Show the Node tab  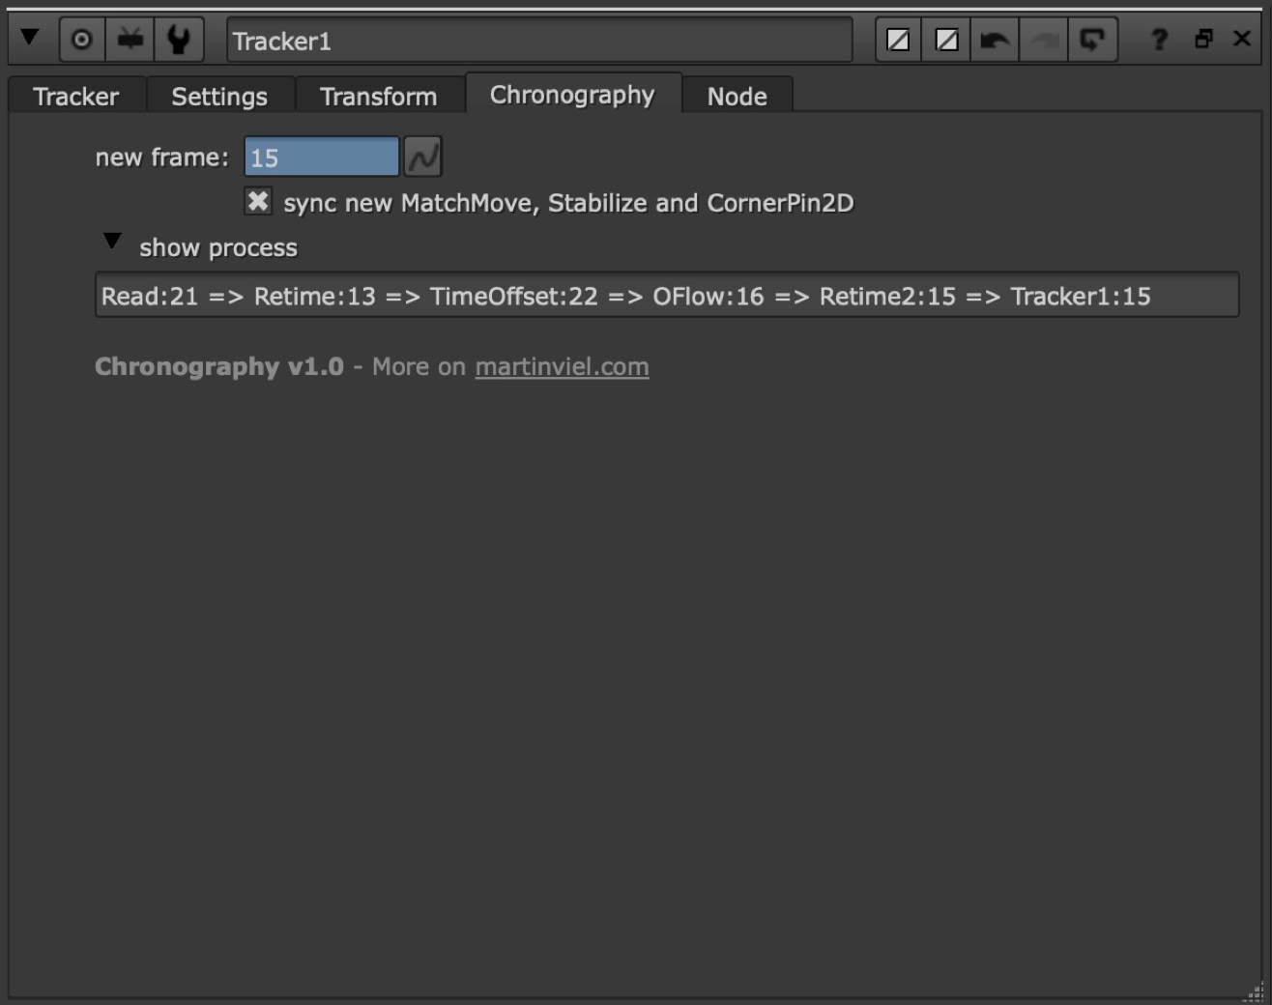click(x=737, y=96)
